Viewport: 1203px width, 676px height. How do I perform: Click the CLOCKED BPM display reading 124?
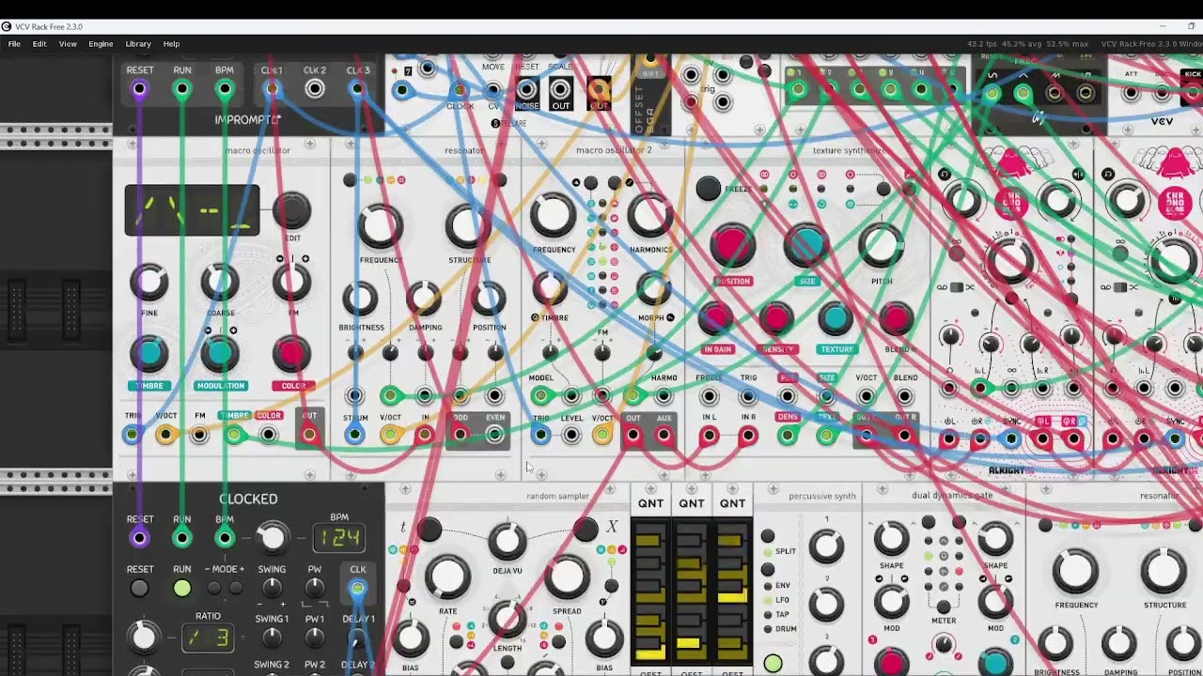click(338, 538)
